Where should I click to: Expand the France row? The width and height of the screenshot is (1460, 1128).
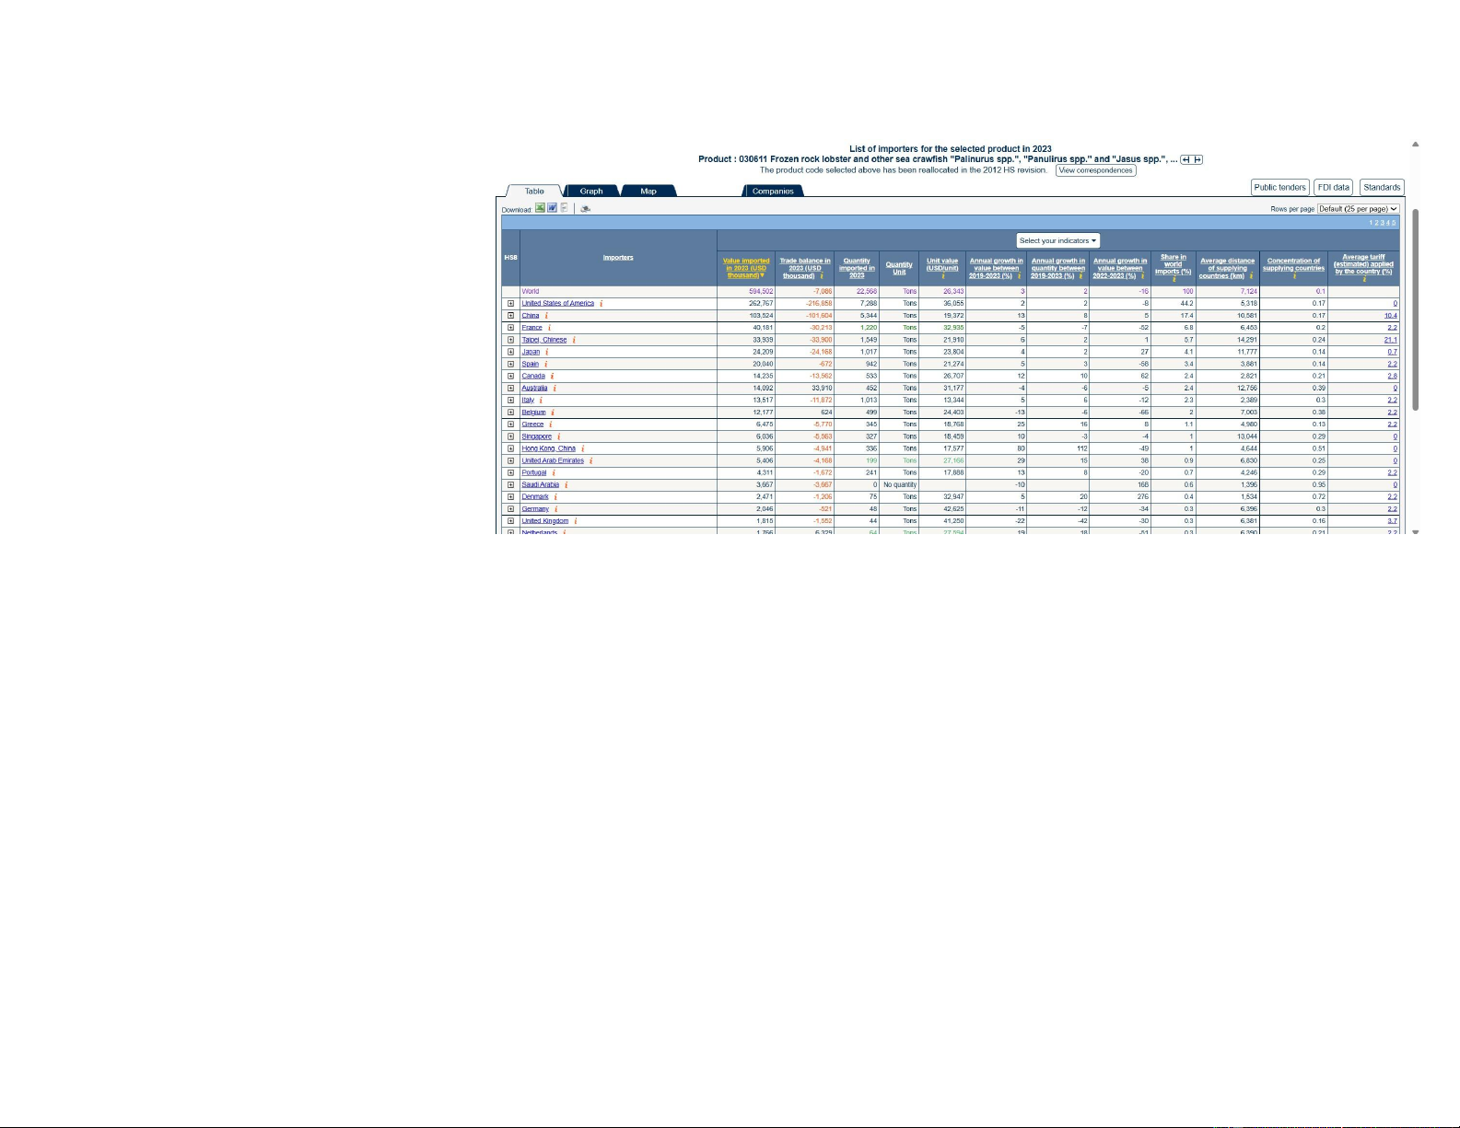tap(510, 328)
